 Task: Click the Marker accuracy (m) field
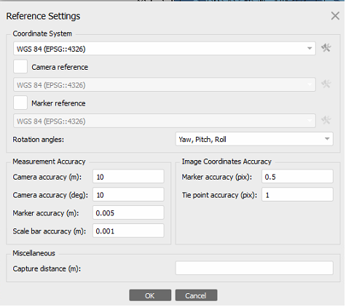coord(128,212)
